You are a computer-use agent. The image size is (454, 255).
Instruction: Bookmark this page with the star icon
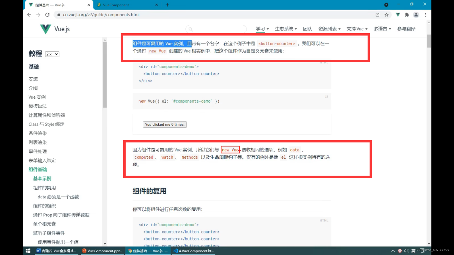pyautogui.click(x=387, y=15)
